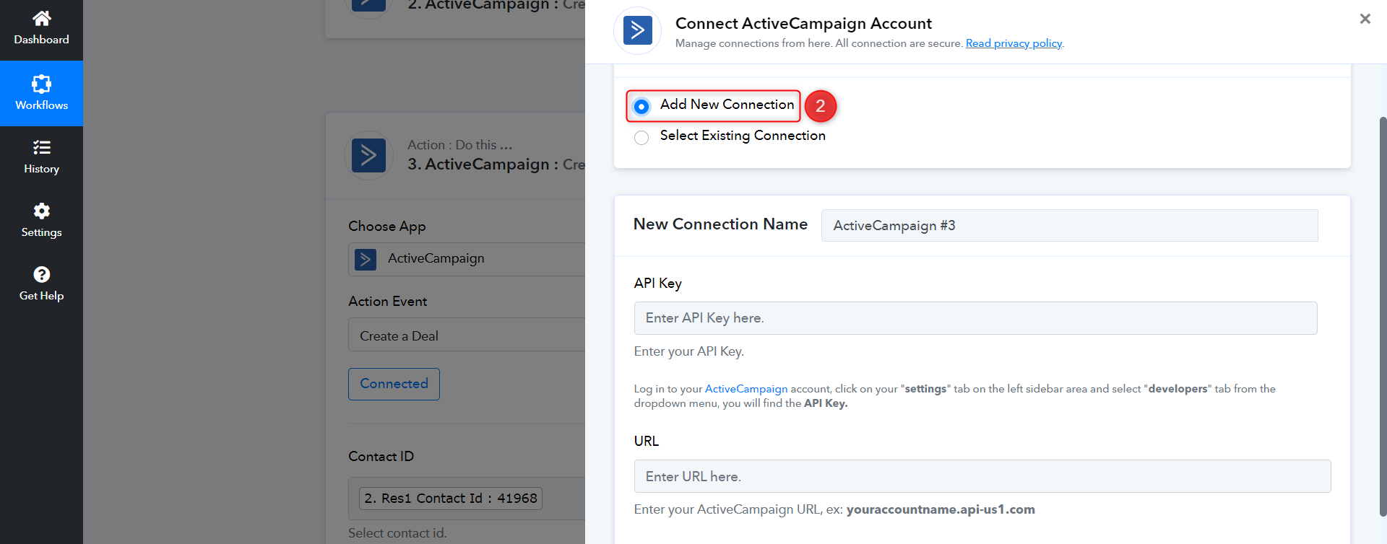Click the dialog's vertical scrollbar
1387x544 pixels.
coord(1383,316)
